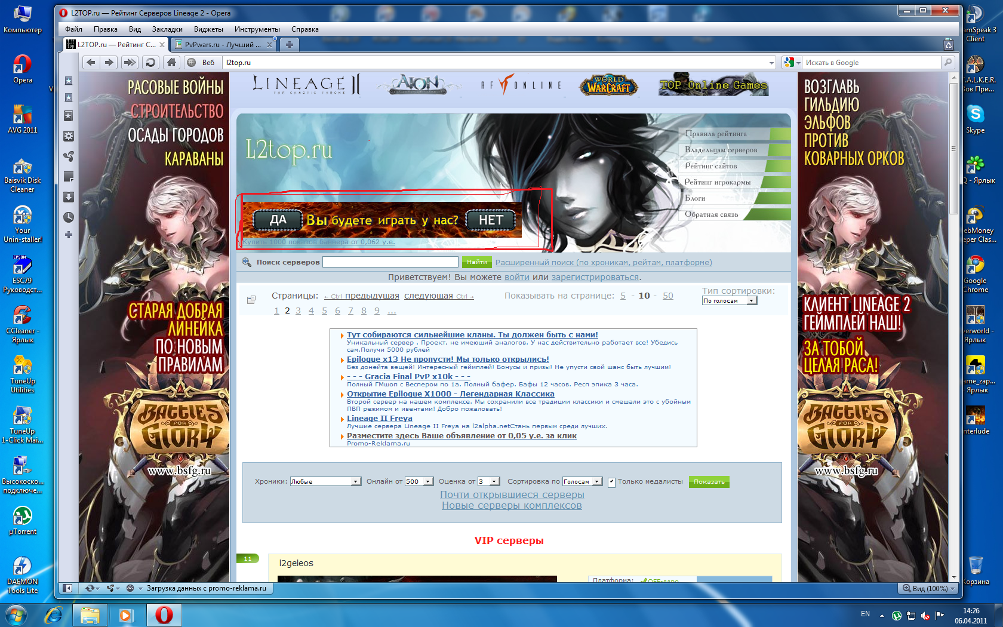Open the 'Виджеты' menu
This screenshot has width=1003, height=627.
[x=208, y=29]
